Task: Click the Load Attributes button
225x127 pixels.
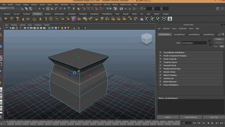Action: click(191, 117)
